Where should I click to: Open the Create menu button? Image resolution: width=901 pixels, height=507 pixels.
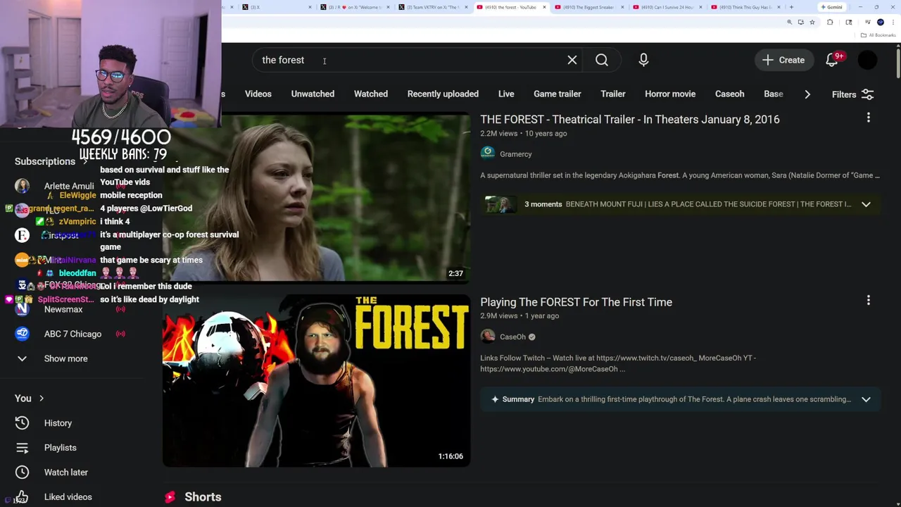(783, 60)
